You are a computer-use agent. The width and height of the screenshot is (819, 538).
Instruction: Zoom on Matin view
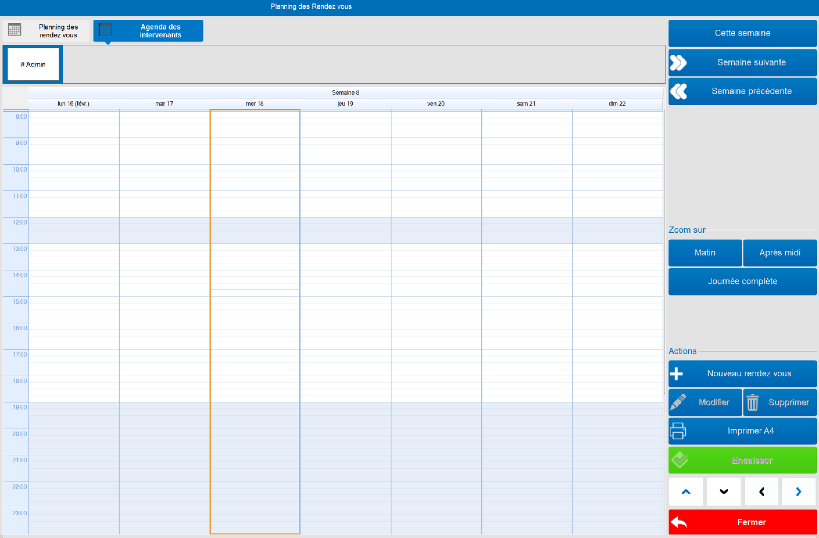pyautogui.click(x=705, y=253)
